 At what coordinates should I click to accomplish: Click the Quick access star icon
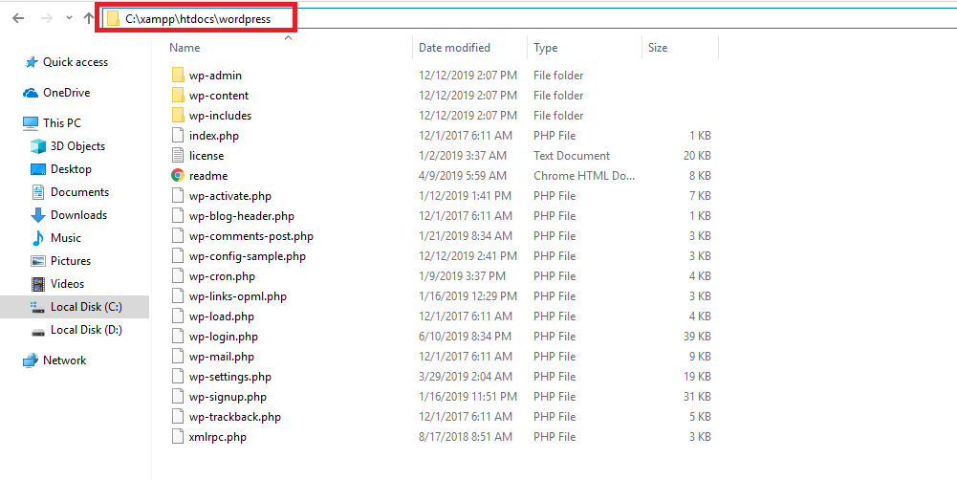tap(31, 62)
